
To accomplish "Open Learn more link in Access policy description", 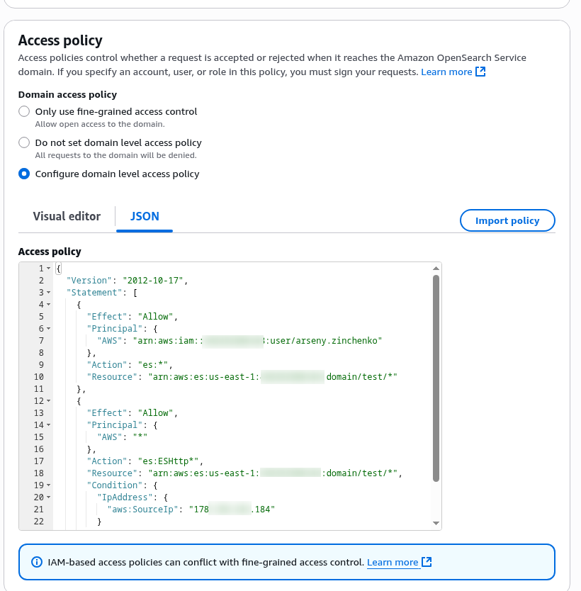I will [x=446, y=72].
